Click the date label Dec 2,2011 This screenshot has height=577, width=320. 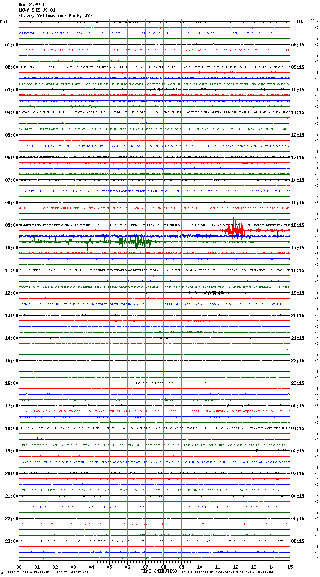(x=32, y=5)
